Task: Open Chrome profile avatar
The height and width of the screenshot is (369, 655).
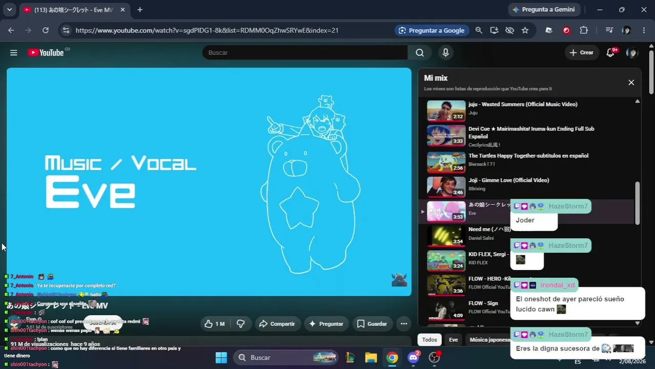Action: [626, 30]
